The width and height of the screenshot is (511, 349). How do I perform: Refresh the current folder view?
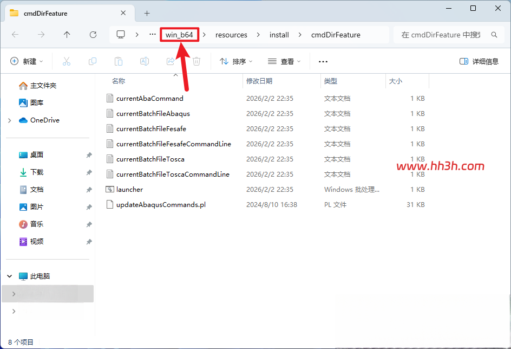tap(93, 35)
